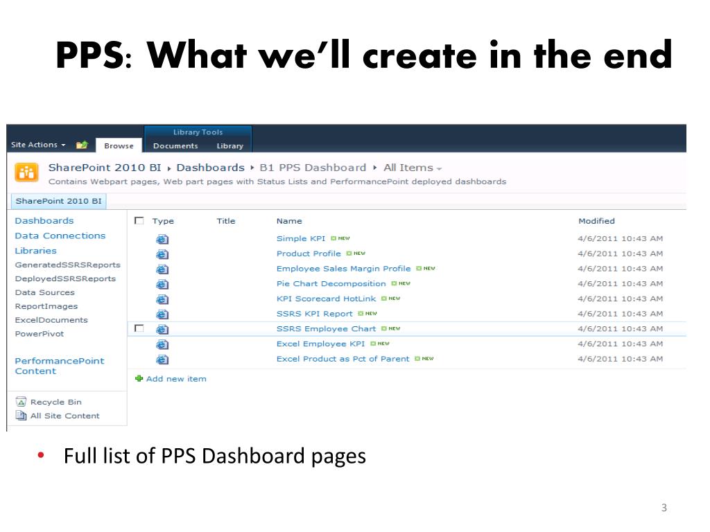The width and height of the screenshot is (710, 532).
Task: Sort by the Name column header
Action: coord(289,221)
